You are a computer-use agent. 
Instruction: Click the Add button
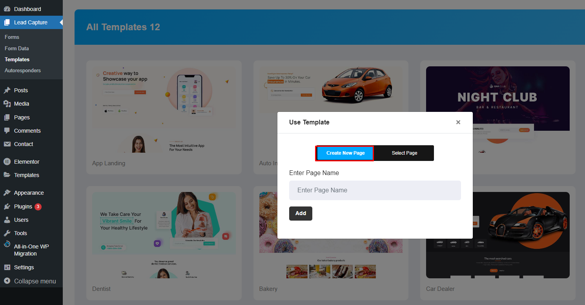pos(301,214)
